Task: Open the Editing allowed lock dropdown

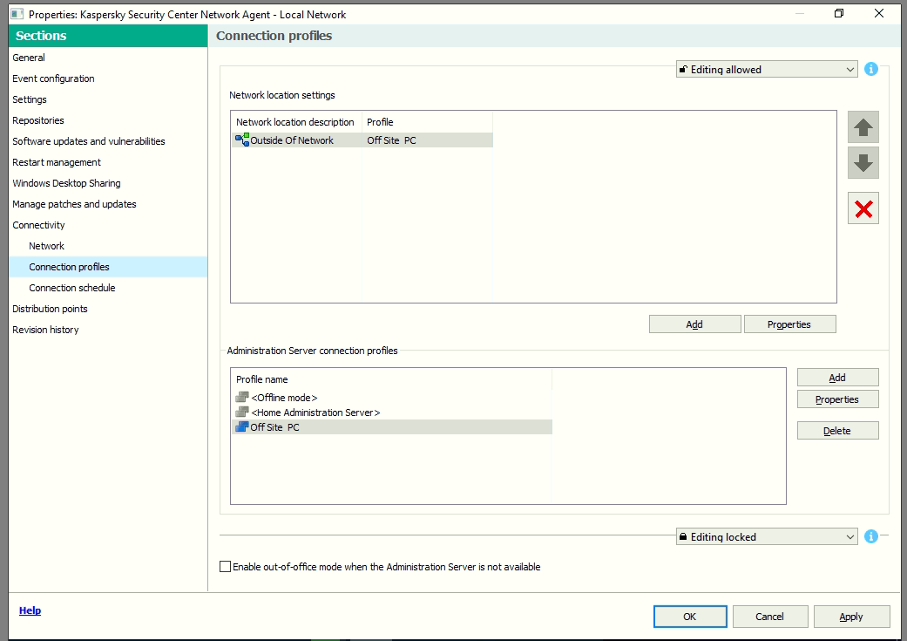Action: [x=767, y=70]
